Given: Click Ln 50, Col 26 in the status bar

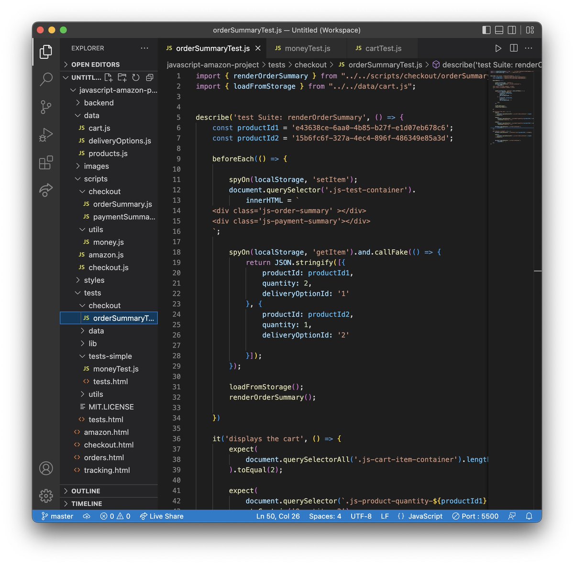Looking at the screenshot, I should (x=278, y=516).
